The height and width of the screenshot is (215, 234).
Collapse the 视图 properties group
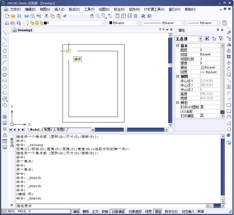tap(177, 76)
